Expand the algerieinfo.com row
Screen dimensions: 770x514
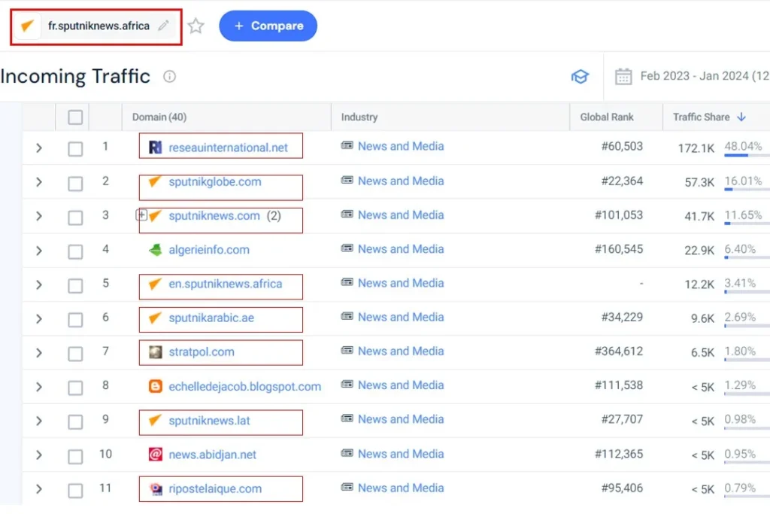tap(39, 251)
